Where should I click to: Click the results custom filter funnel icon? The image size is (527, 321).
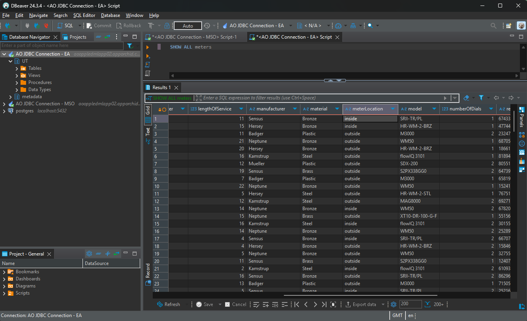click(x=481, y=98)
